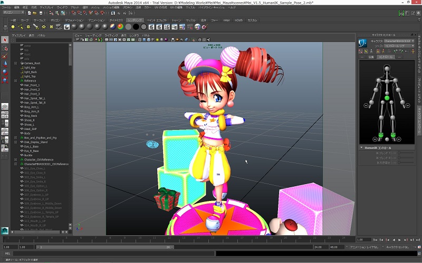Expand the Camera_Root node
This screenshot has width=422, height=263.
pos(16,63)
